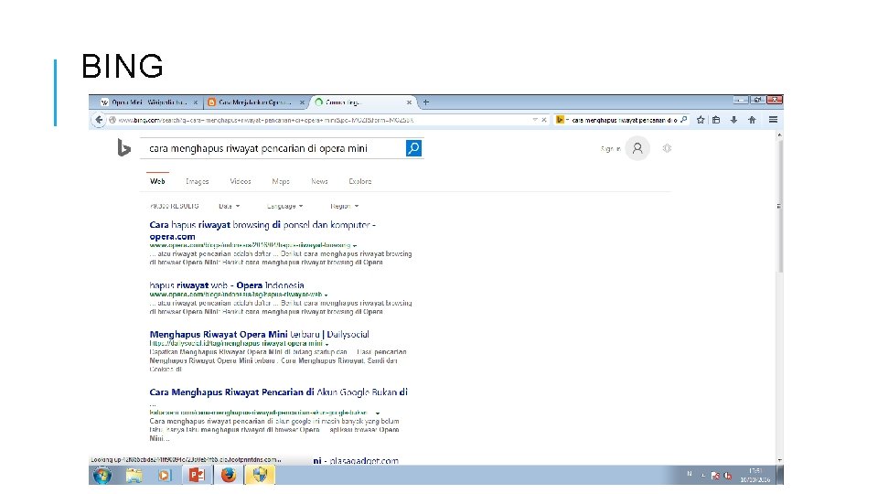Open the account avatar icon beside Sign in

click(637, 148)
